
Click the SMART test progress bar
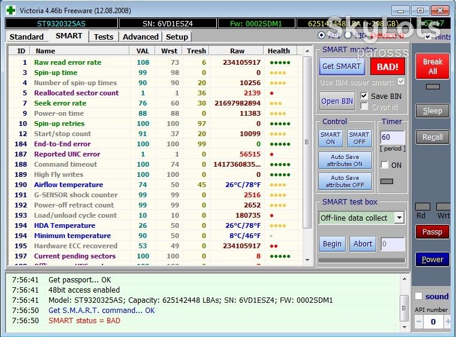point(361,260)
